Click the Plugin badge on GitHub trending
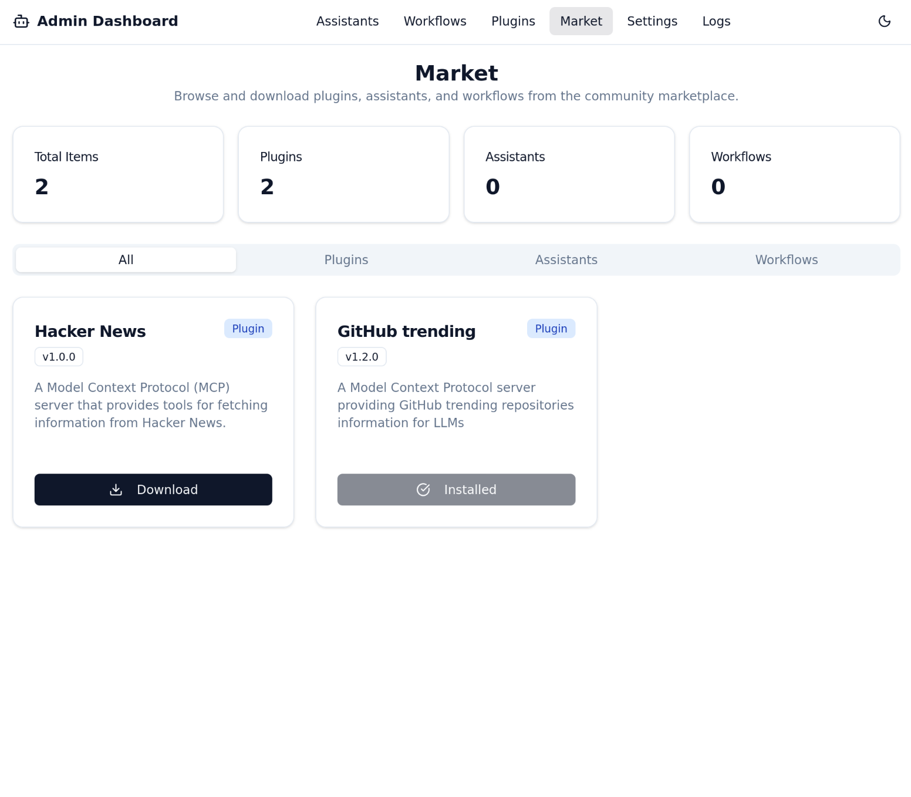Image resolution: width=911 pixels, height=797 pixels. coord(551,329)
